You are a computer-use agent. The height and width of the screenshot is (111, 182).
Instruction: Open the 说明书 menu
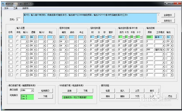pyautogui.click(x=25, y=8)
